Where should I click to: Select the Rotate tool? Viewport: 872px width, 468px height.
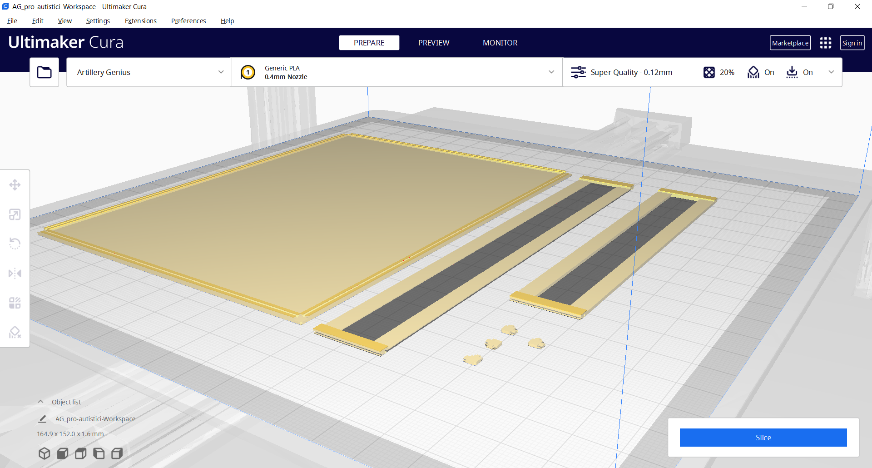click(15, 244)
